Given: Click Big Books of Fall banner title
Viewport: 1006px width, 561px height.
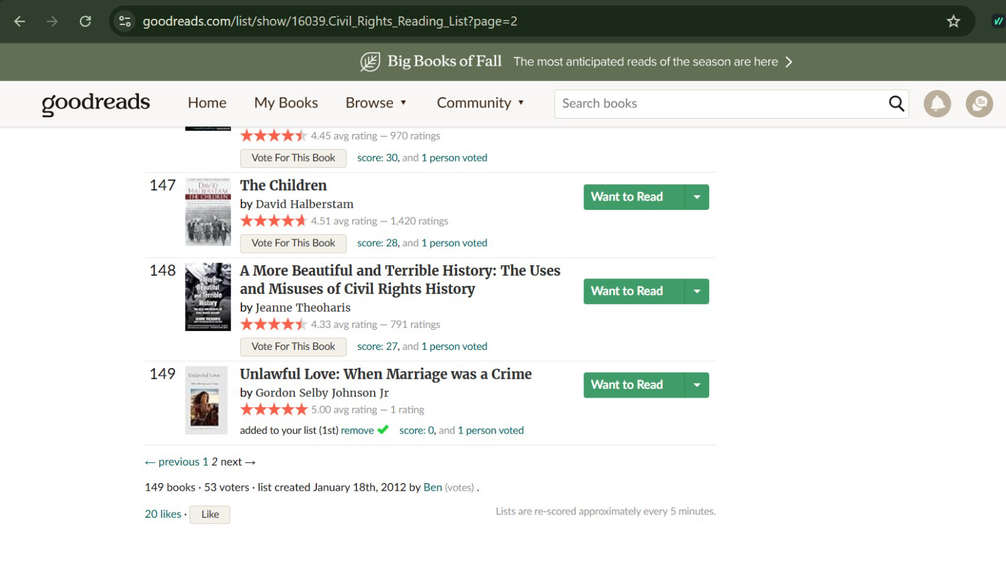Looking at the screenshot, I should click(x=445, y=61).
